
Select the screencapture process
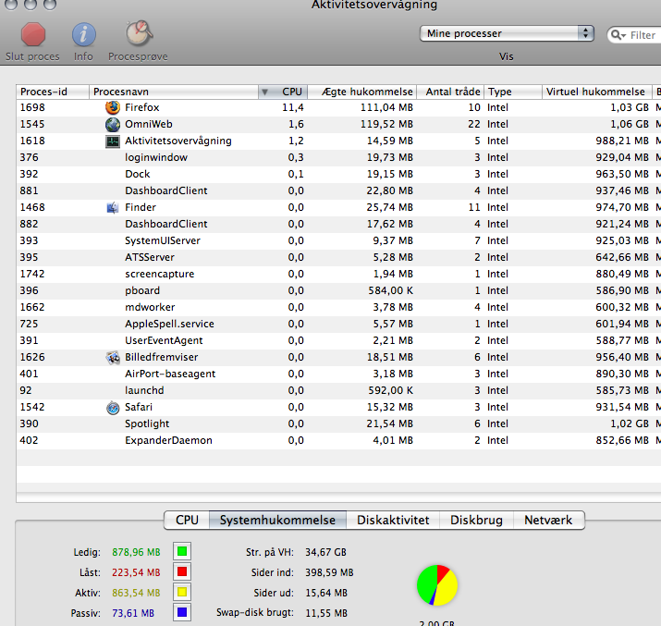tap(339, 275)
